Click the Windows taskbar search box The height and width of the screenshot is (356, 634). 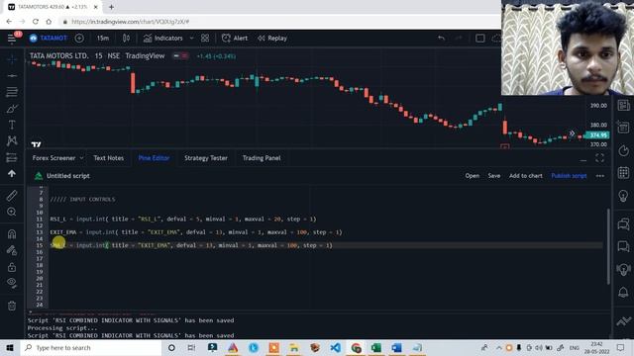90,347
